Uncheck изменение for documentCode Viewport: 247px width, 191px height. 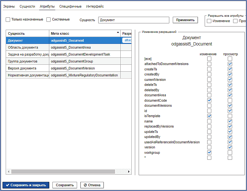pos(209,100)
